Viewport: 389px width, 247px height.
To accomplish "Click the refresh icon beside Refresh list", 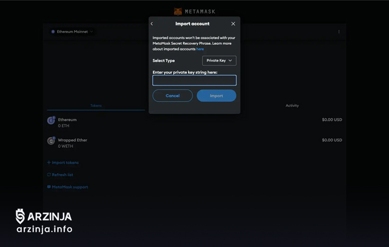I will tap(49, 175).
